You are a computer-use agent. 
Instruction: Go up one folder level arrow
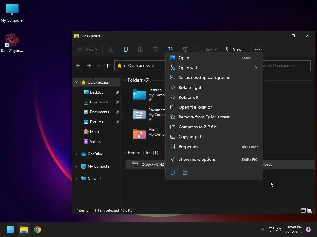[x=107, y=66]
